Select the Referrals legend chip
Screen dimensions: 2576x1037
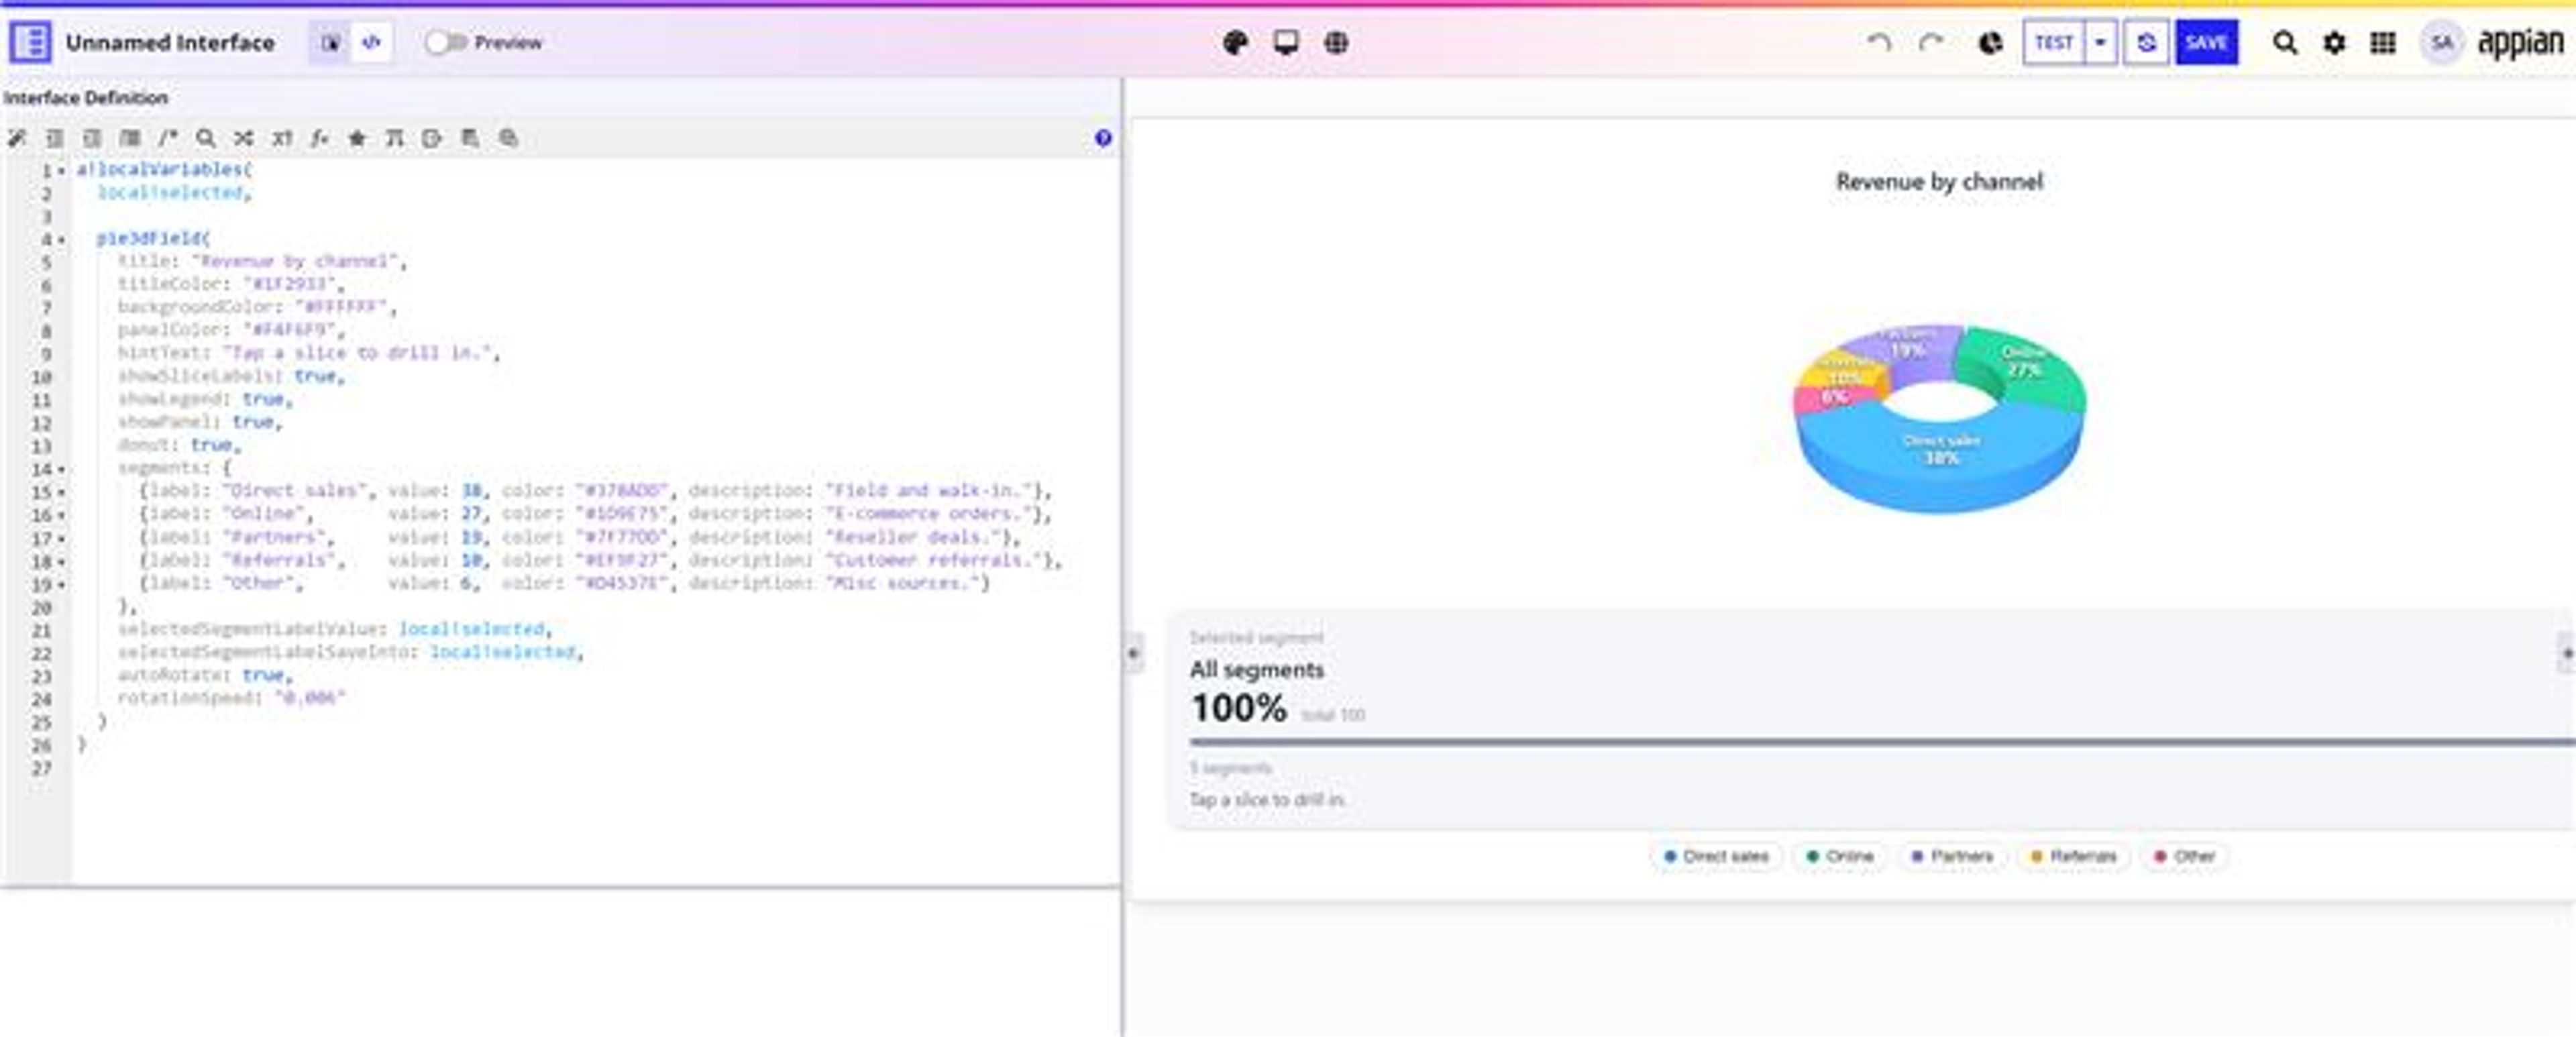coord(2074,856)
